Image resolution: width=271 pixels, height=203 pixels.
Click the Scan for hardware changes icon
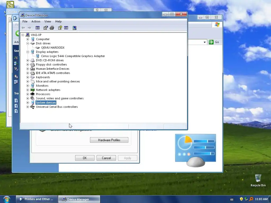coord(74,28)
